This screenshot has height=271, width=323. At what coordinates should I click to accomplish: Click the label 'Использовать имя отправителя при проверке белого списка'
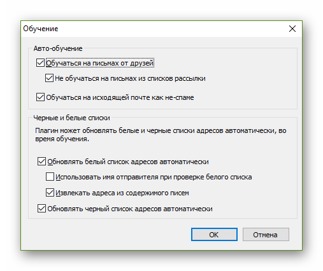(154, 177)
